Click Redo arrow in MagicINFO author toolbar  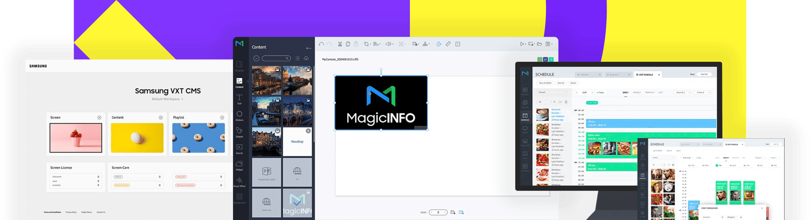329,44
